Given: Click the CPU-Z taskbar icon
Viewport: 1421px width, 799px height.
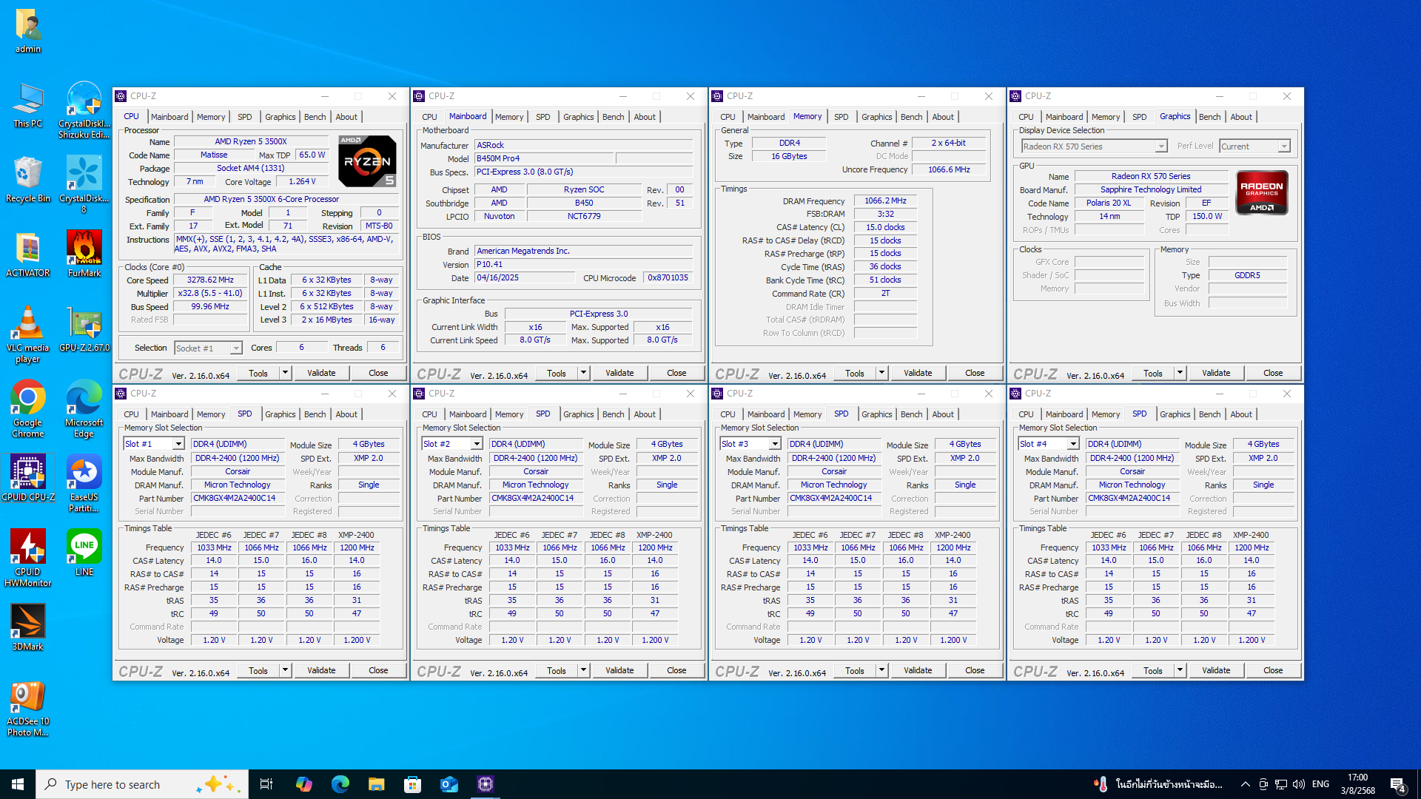Looking at the screenshot, I should click(x=485, y=784).
